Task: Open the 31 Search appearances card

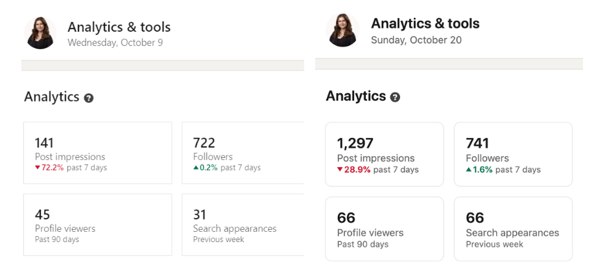Action: click(243, 224)
